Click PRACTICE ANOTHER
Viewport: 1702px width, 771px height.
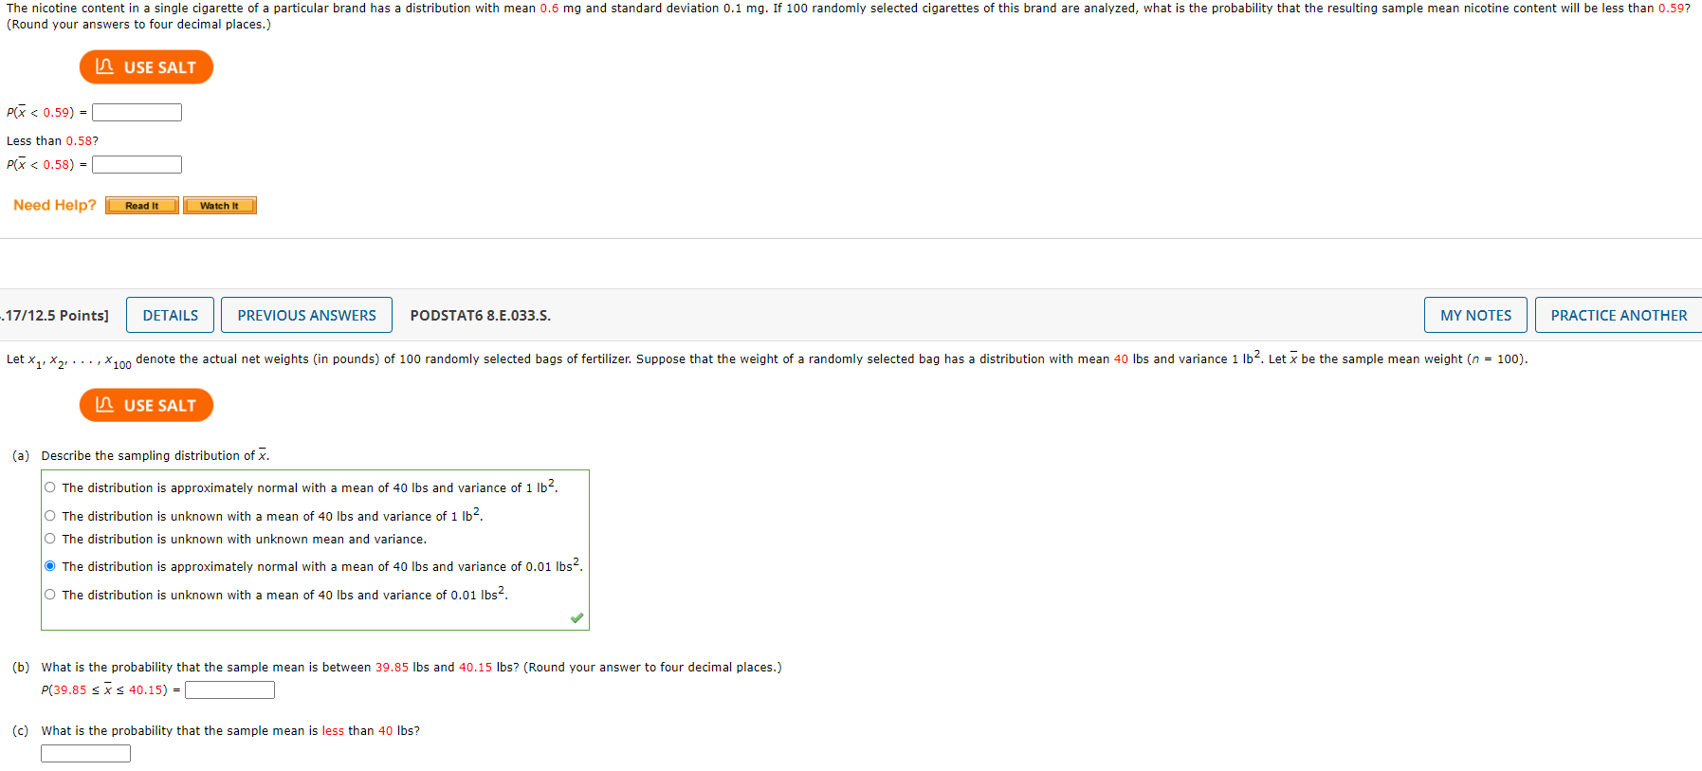point(1619,315)
